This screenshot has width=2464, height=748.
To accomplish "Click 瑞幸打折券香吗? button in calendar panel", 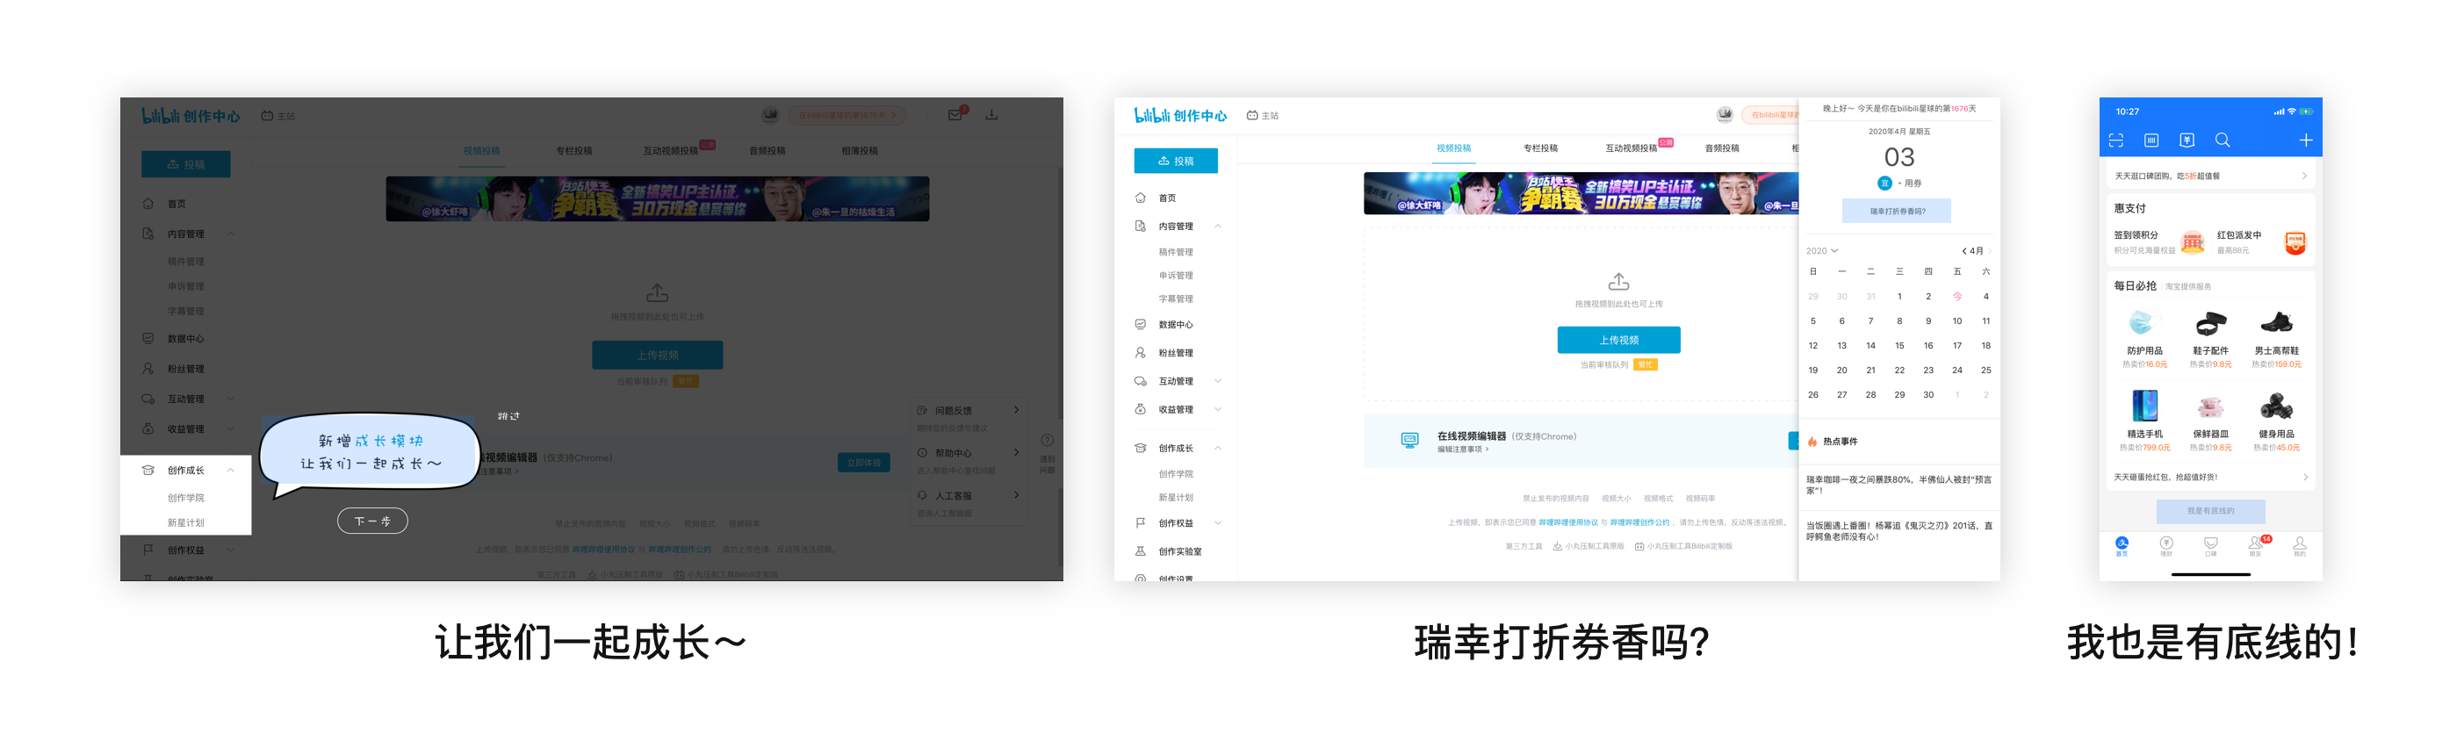I will click(x=1897, y=211).
